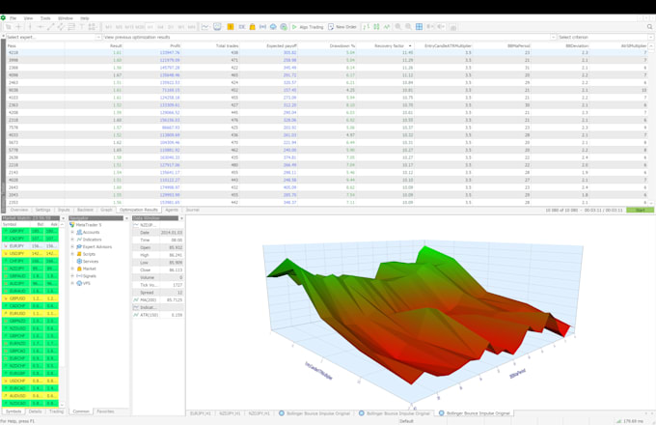The height and width of the screenshot is (425, 656).
Task: Open the Services item in Navigator
Action: coord(90,261)
